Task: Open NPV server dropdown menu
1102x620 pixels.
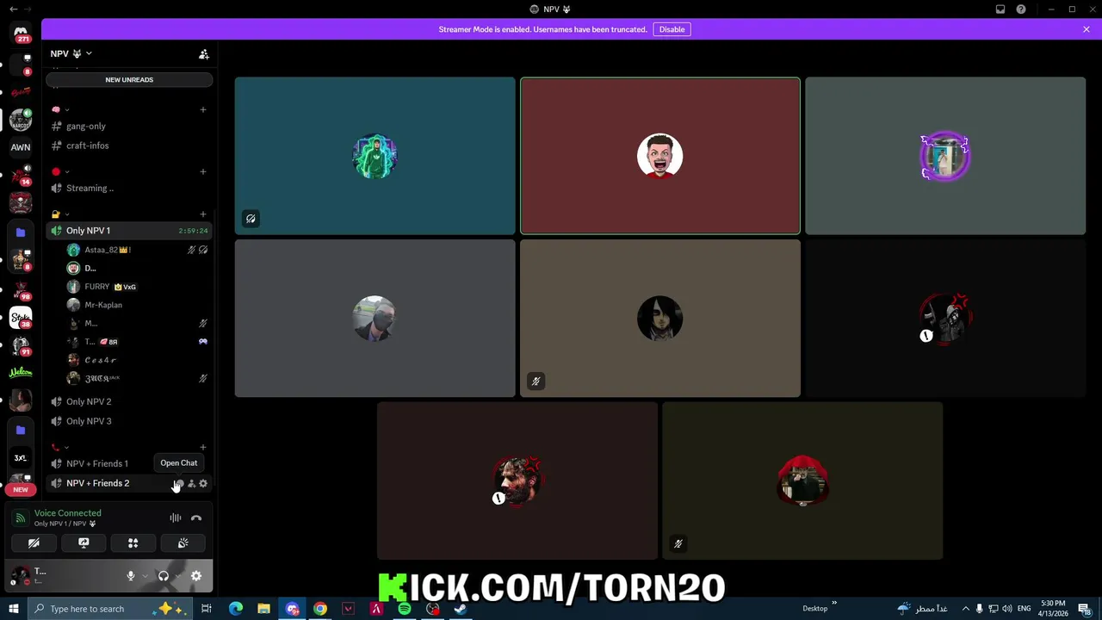Action: pos(71,53)
